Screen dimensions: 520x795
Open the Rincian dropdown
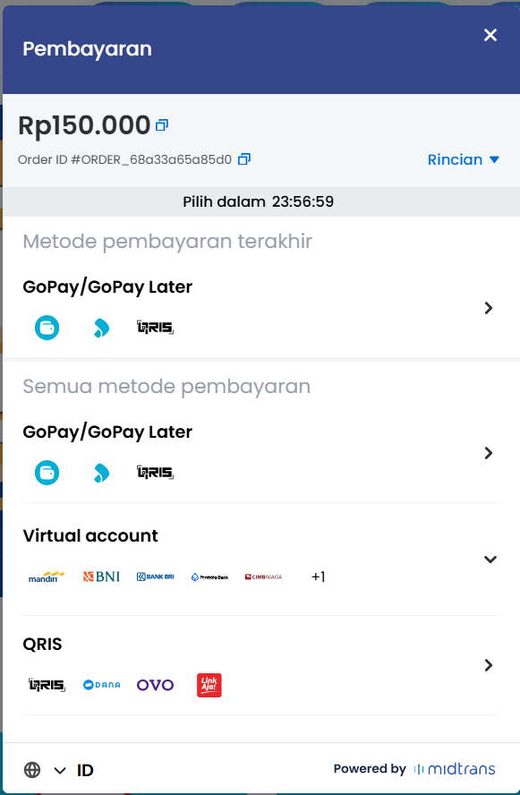pos(463,159)
